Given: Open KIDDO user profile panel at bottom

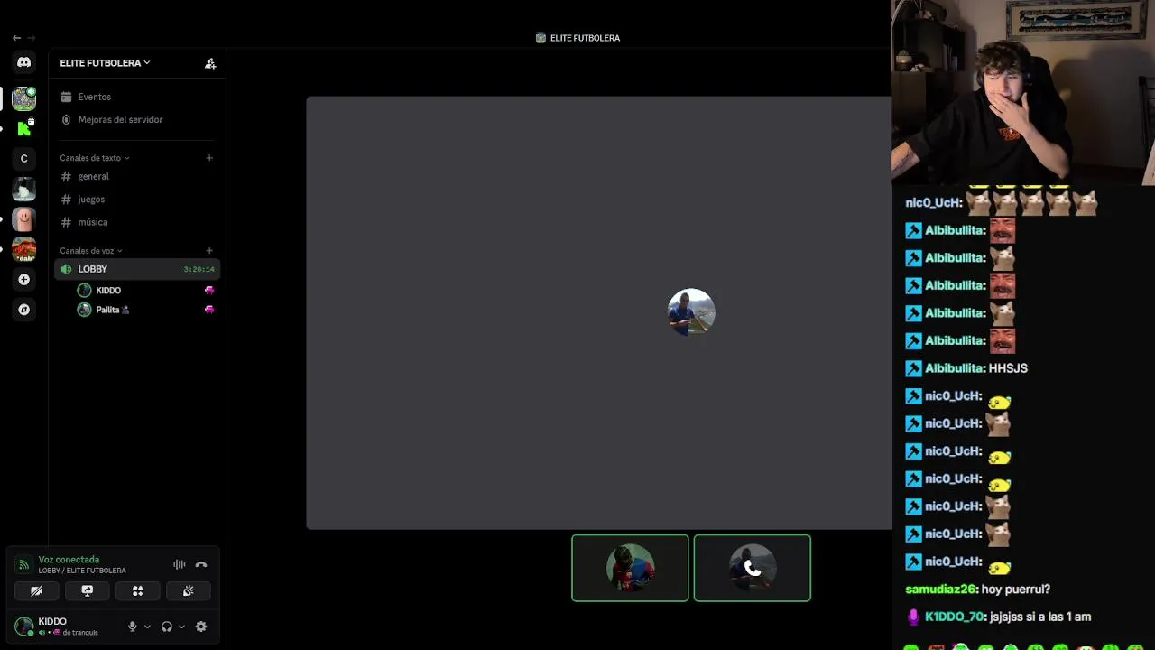Looking at the screenshot, I should coord(65,627).
